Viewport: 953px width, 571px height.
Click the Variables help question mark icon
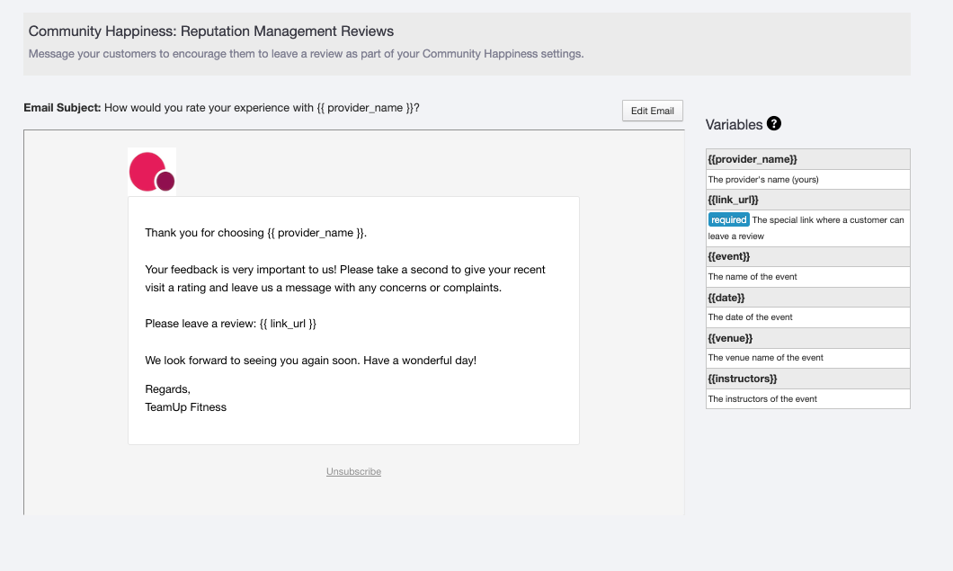[x=774, y=124]
